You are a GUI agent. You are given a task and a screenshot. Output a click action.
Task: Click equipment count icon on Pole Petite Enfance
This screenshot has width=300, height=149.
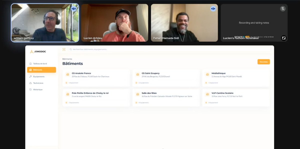tap(66, 102)
